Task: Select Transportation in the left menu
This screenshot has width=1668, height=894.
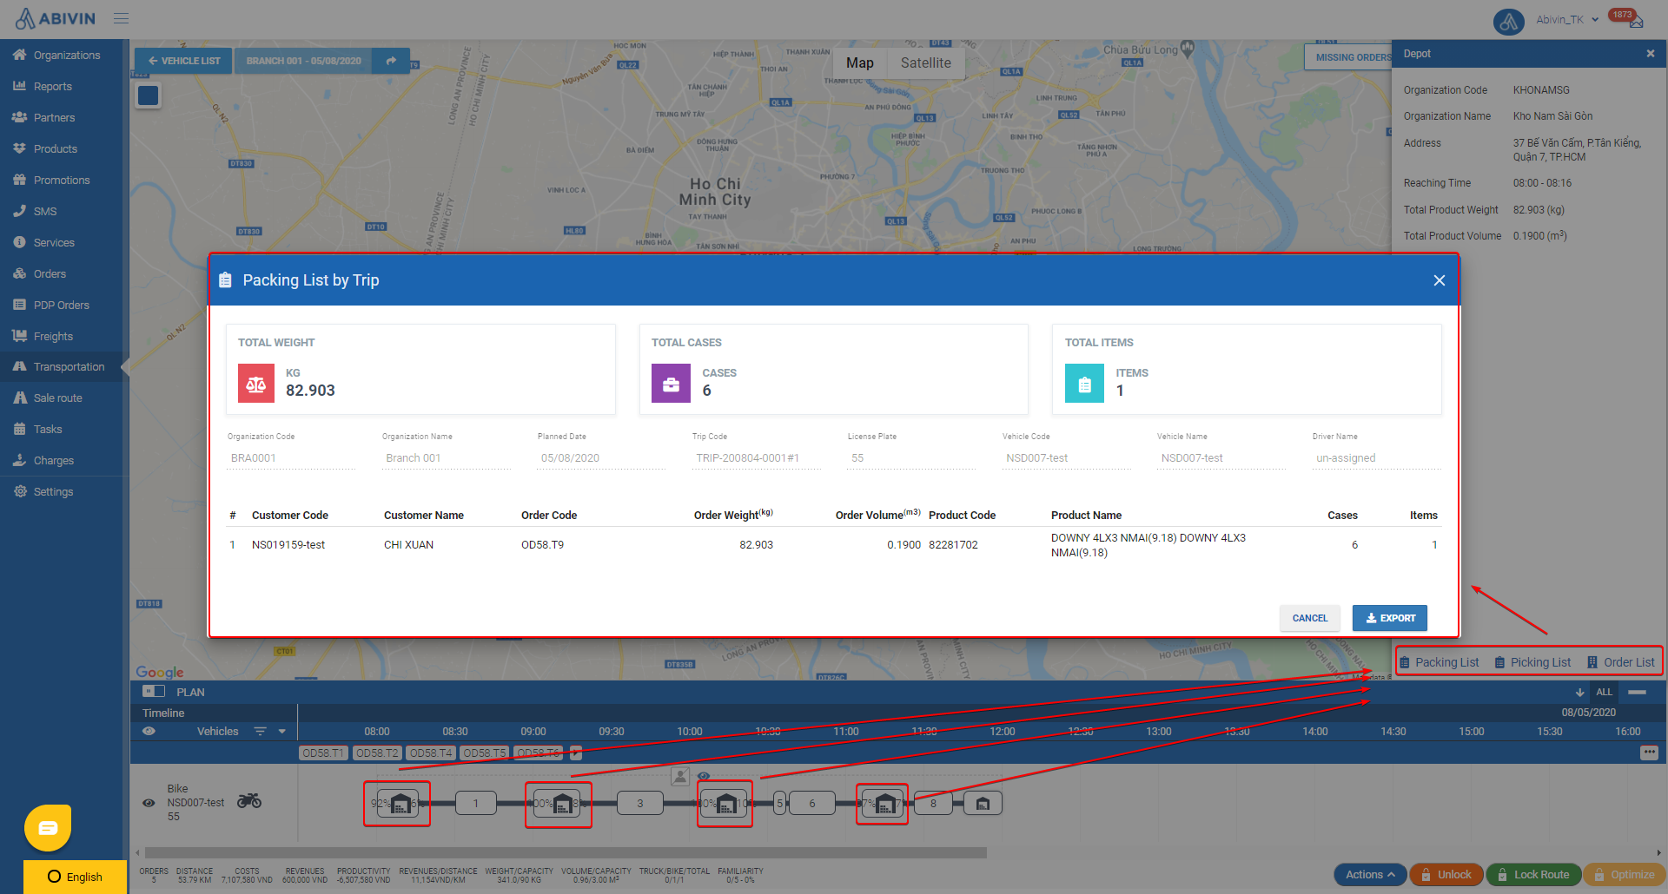Action: point(69,366)
